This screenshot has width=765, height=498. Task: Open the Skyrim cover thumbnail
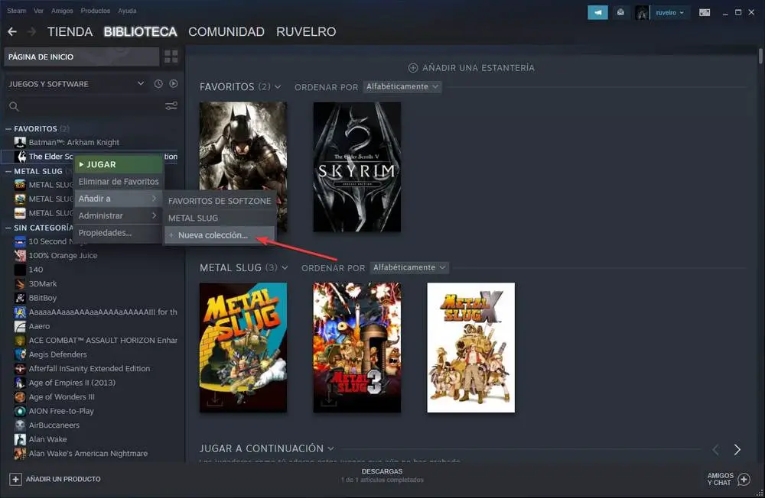click(x=356, y=167)
